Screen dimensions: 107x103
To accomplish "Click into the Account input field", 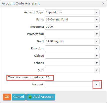I will (70, 84).
